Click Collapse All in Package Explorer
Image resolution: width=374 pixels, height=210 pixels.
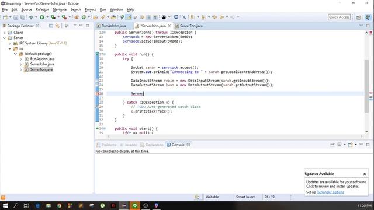point(51,26)
